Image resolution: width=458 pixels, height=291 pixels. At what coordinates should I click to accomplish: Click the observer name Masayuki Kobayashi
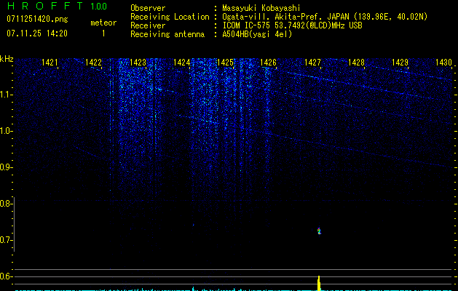261,8
